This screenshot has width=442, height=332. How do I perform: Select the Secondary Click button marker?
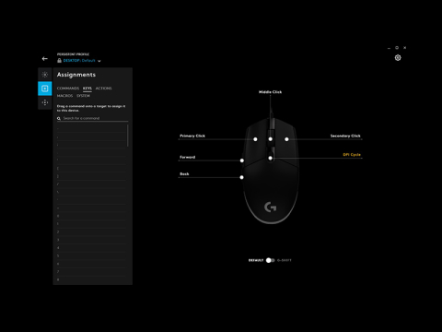point(286,139)
